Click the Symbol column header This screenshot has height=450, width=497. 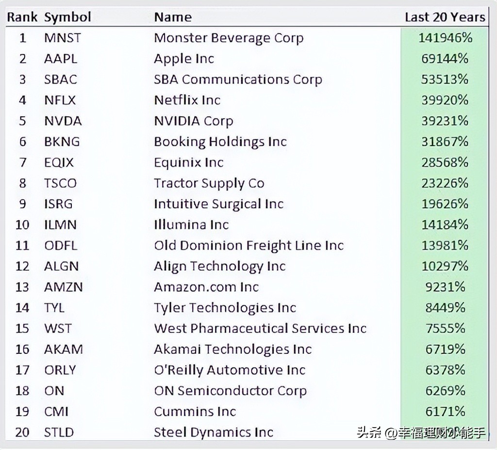[x=67, y=17]
